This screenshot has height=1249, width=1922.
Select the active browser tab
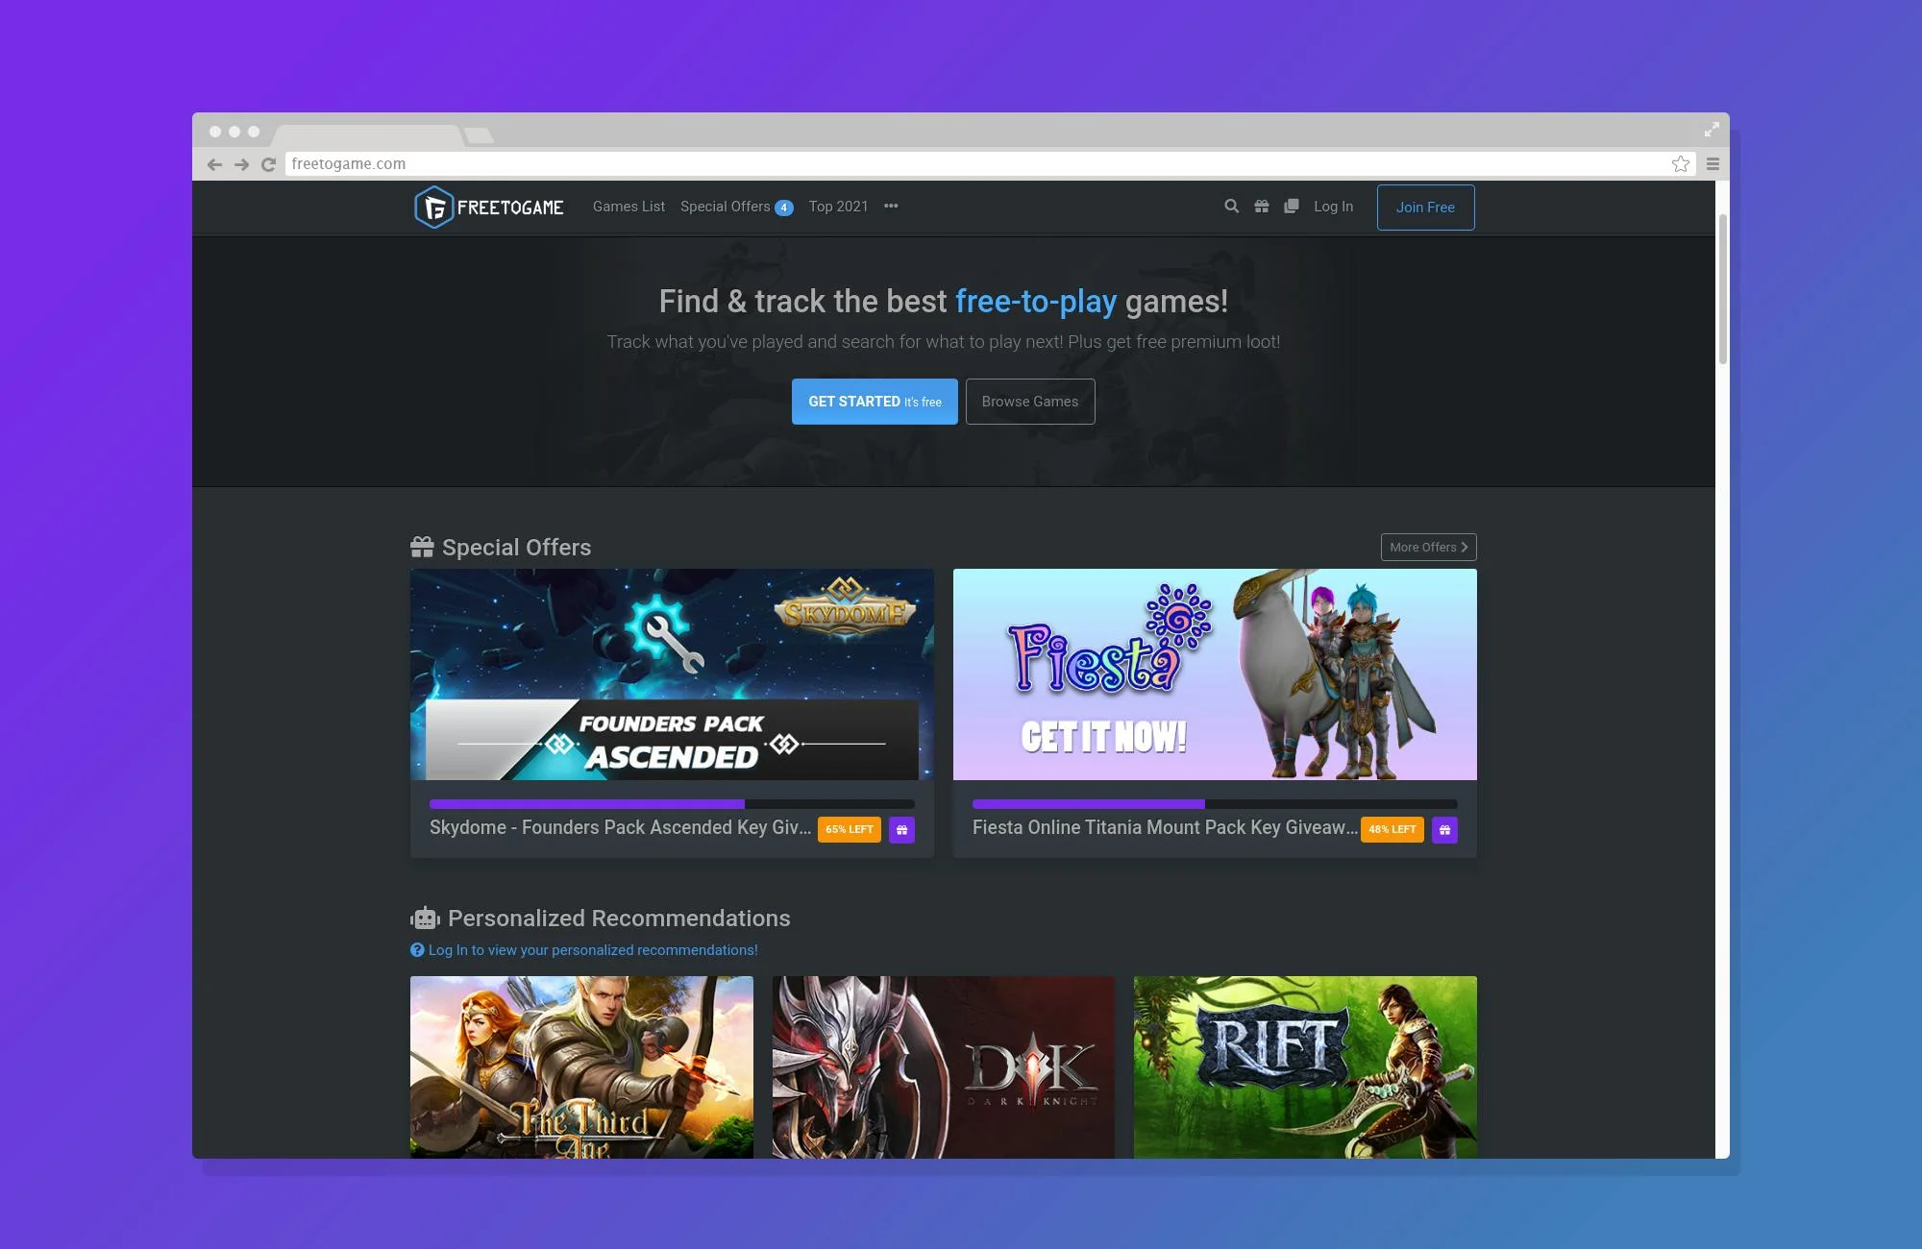click(x=368, y=135)
